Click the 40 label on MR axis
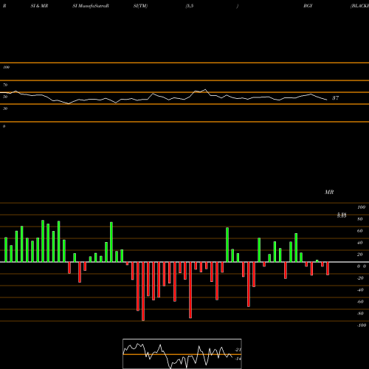Image resolution: width=369 pixels, height=369 pixels. click(x=360, y=243)
